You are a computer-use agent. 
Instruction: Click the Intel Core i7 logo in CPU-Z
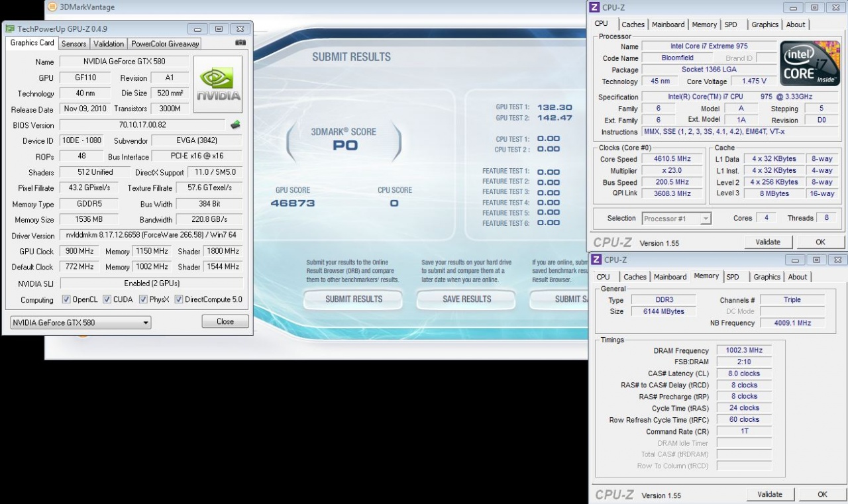[810, 64]
